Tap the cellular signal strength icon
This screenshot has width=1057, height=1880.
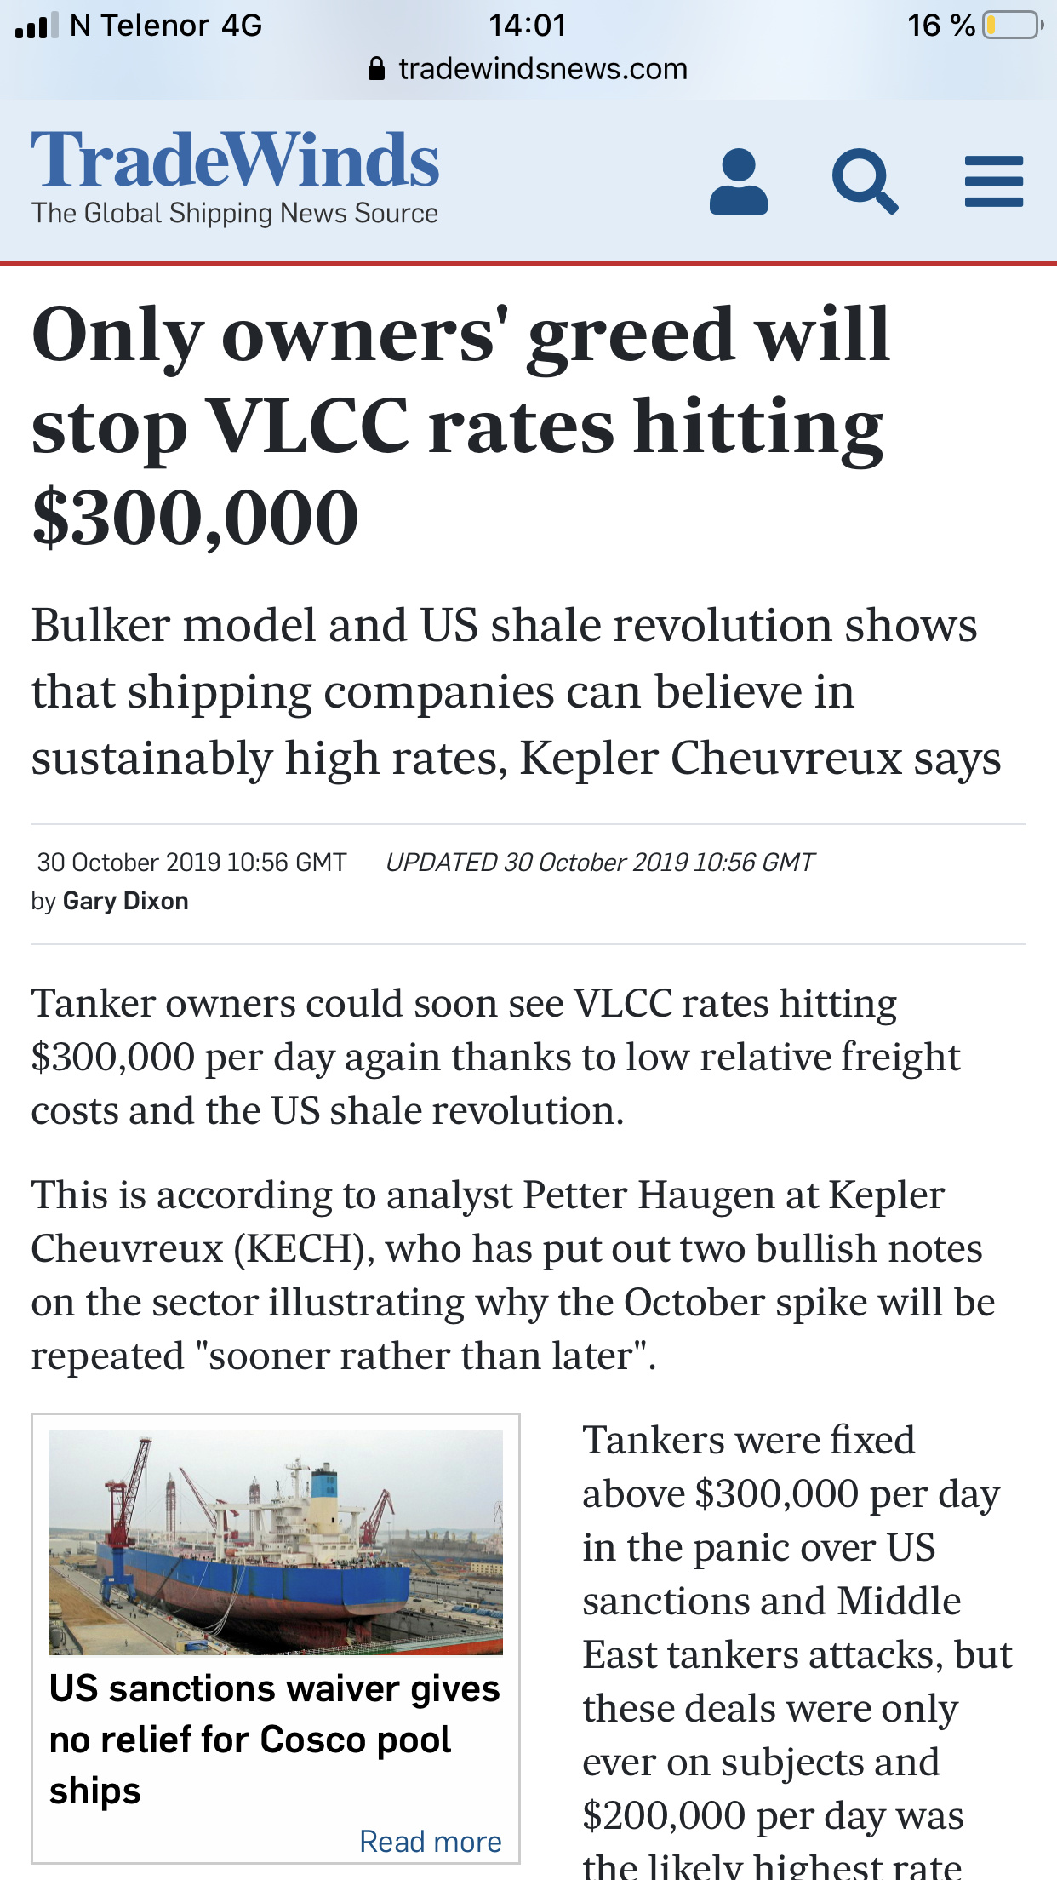coord(37,26)
